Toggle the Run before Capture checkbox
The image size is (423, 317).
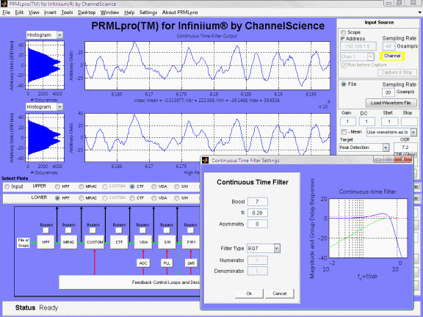pyautogui.click(x=344, y=65)
